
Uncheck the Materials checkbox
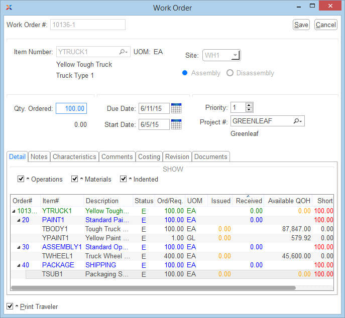coord(75,179)
